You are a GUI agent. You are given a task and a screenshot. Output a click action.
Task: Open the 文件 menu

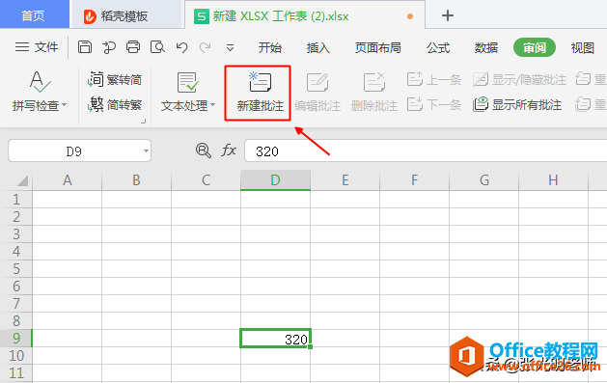37,47
